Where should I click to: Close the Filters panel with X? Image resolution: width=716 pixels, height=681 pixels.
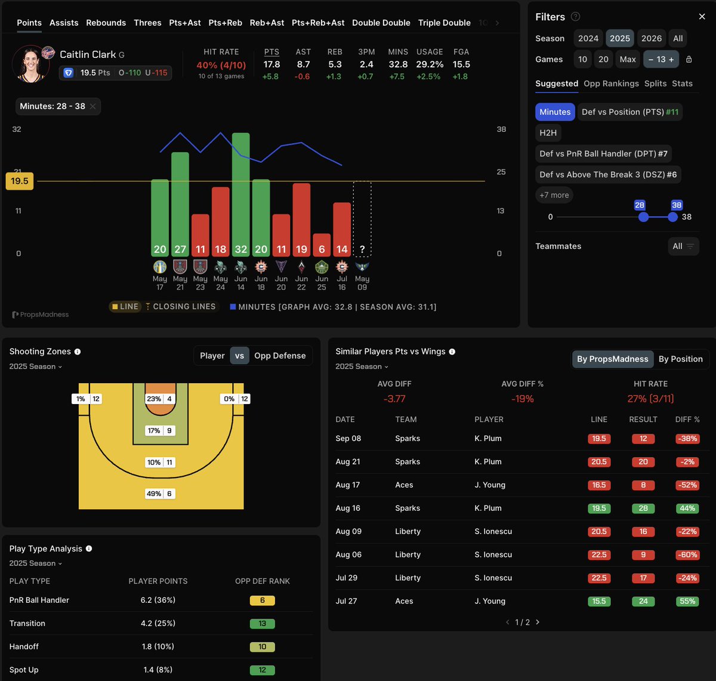point(702,17)
